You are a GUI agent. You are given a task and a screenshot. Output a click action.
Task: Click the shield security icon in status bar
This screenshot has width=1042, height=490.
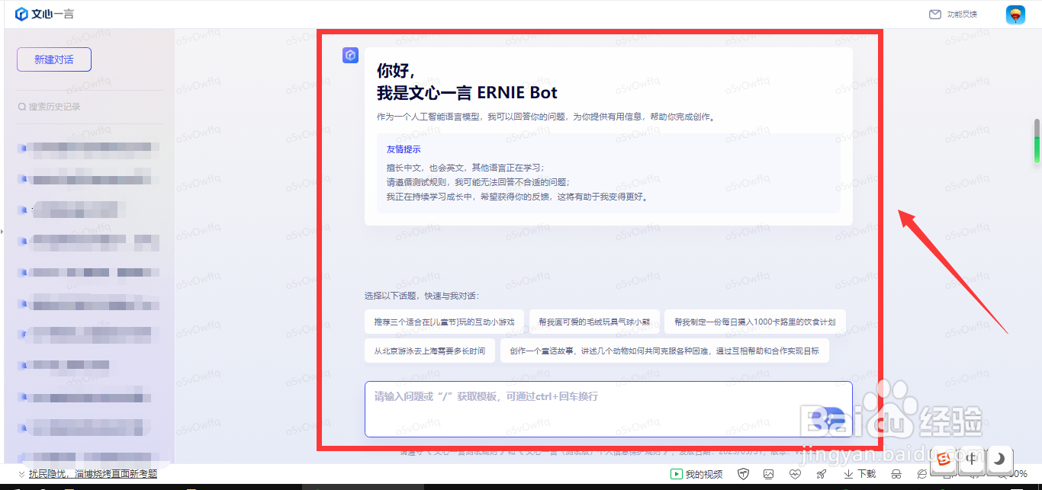pos(743,474)
